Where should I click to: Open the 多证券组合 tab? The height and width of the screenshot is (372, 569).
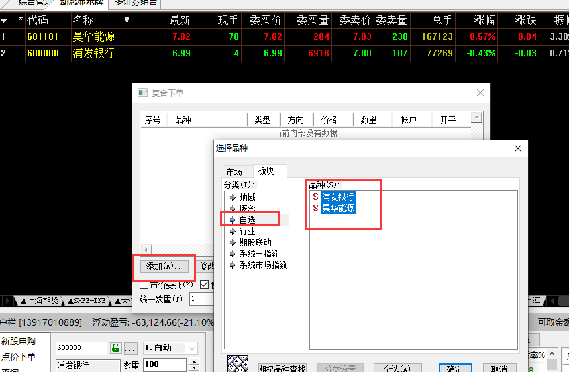pyautogui.click(x=136, y=3)
